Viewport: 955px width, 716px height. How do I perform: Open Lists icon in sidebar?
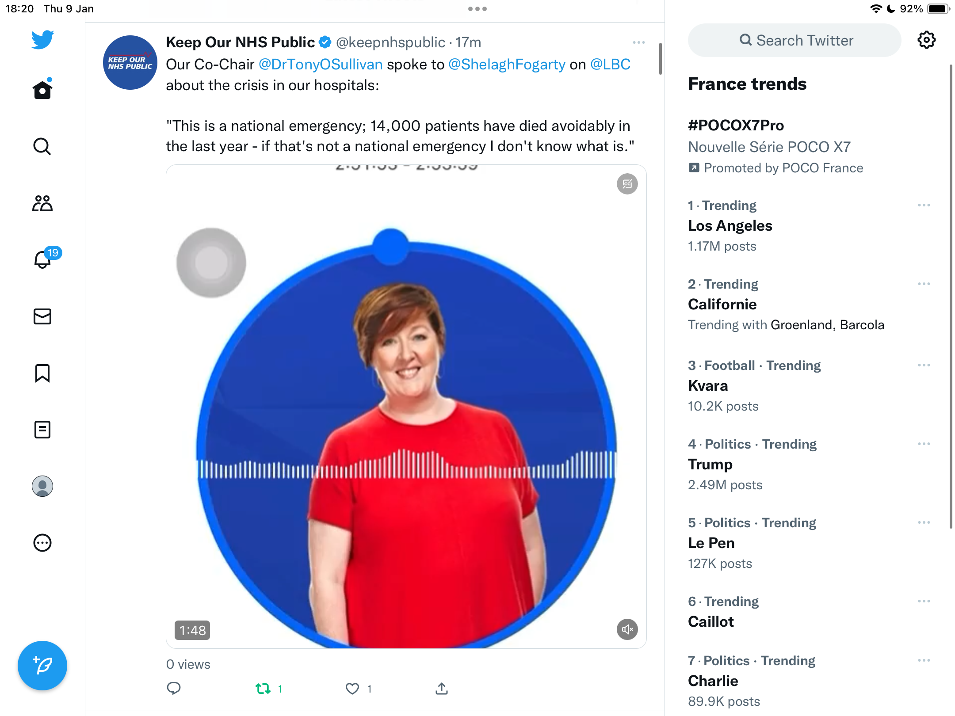tap(42, 430)
